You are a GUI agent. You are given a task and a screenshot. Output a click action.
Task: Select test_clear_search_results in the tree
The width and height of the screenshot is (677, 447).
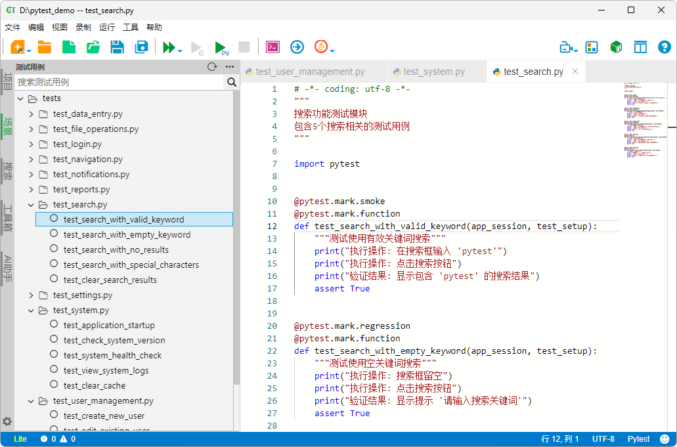(x=110, y=280)
